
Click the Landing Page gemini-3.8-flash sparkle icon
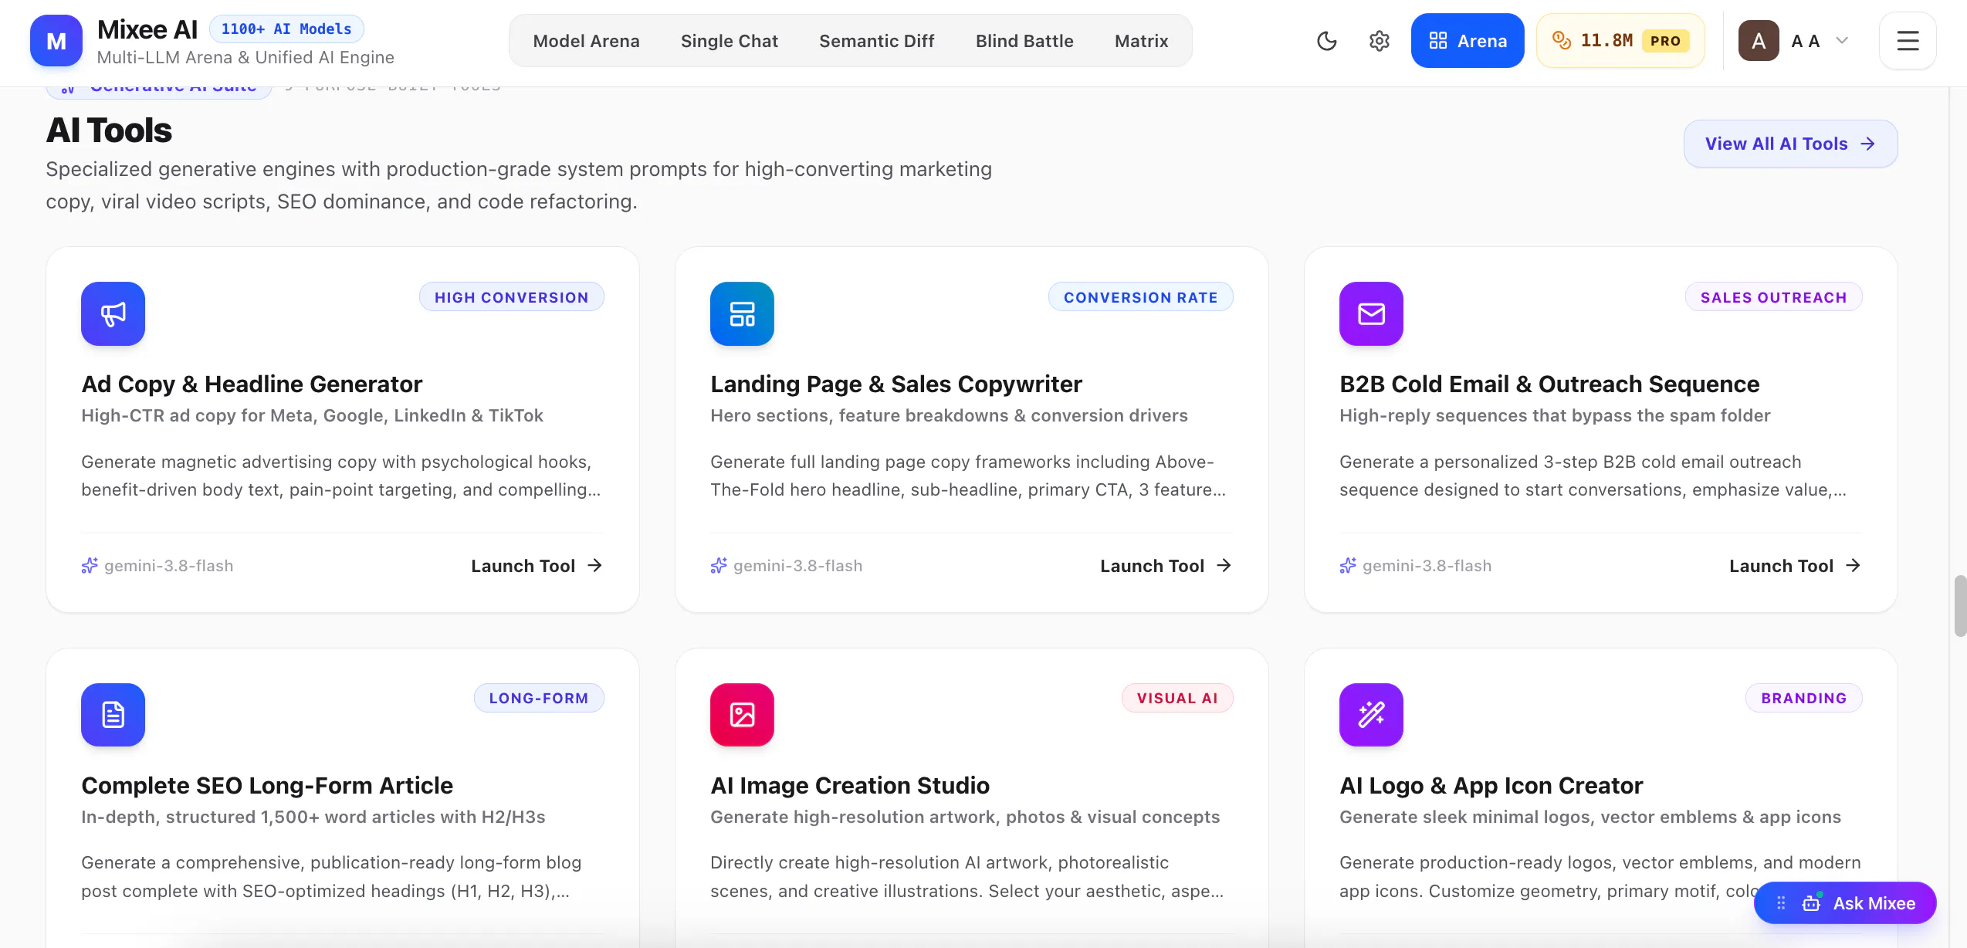click(x=719, y=566)
